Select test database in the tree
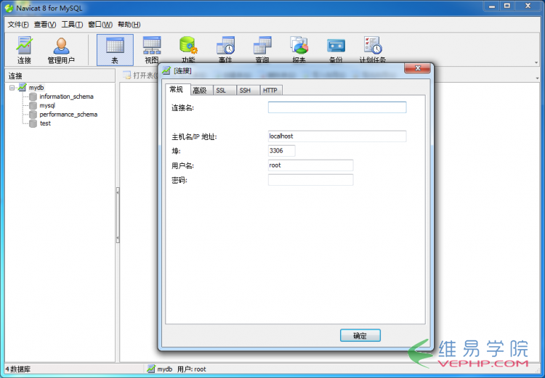This screenshot has height=378, width=545. (x=45, y=123)
